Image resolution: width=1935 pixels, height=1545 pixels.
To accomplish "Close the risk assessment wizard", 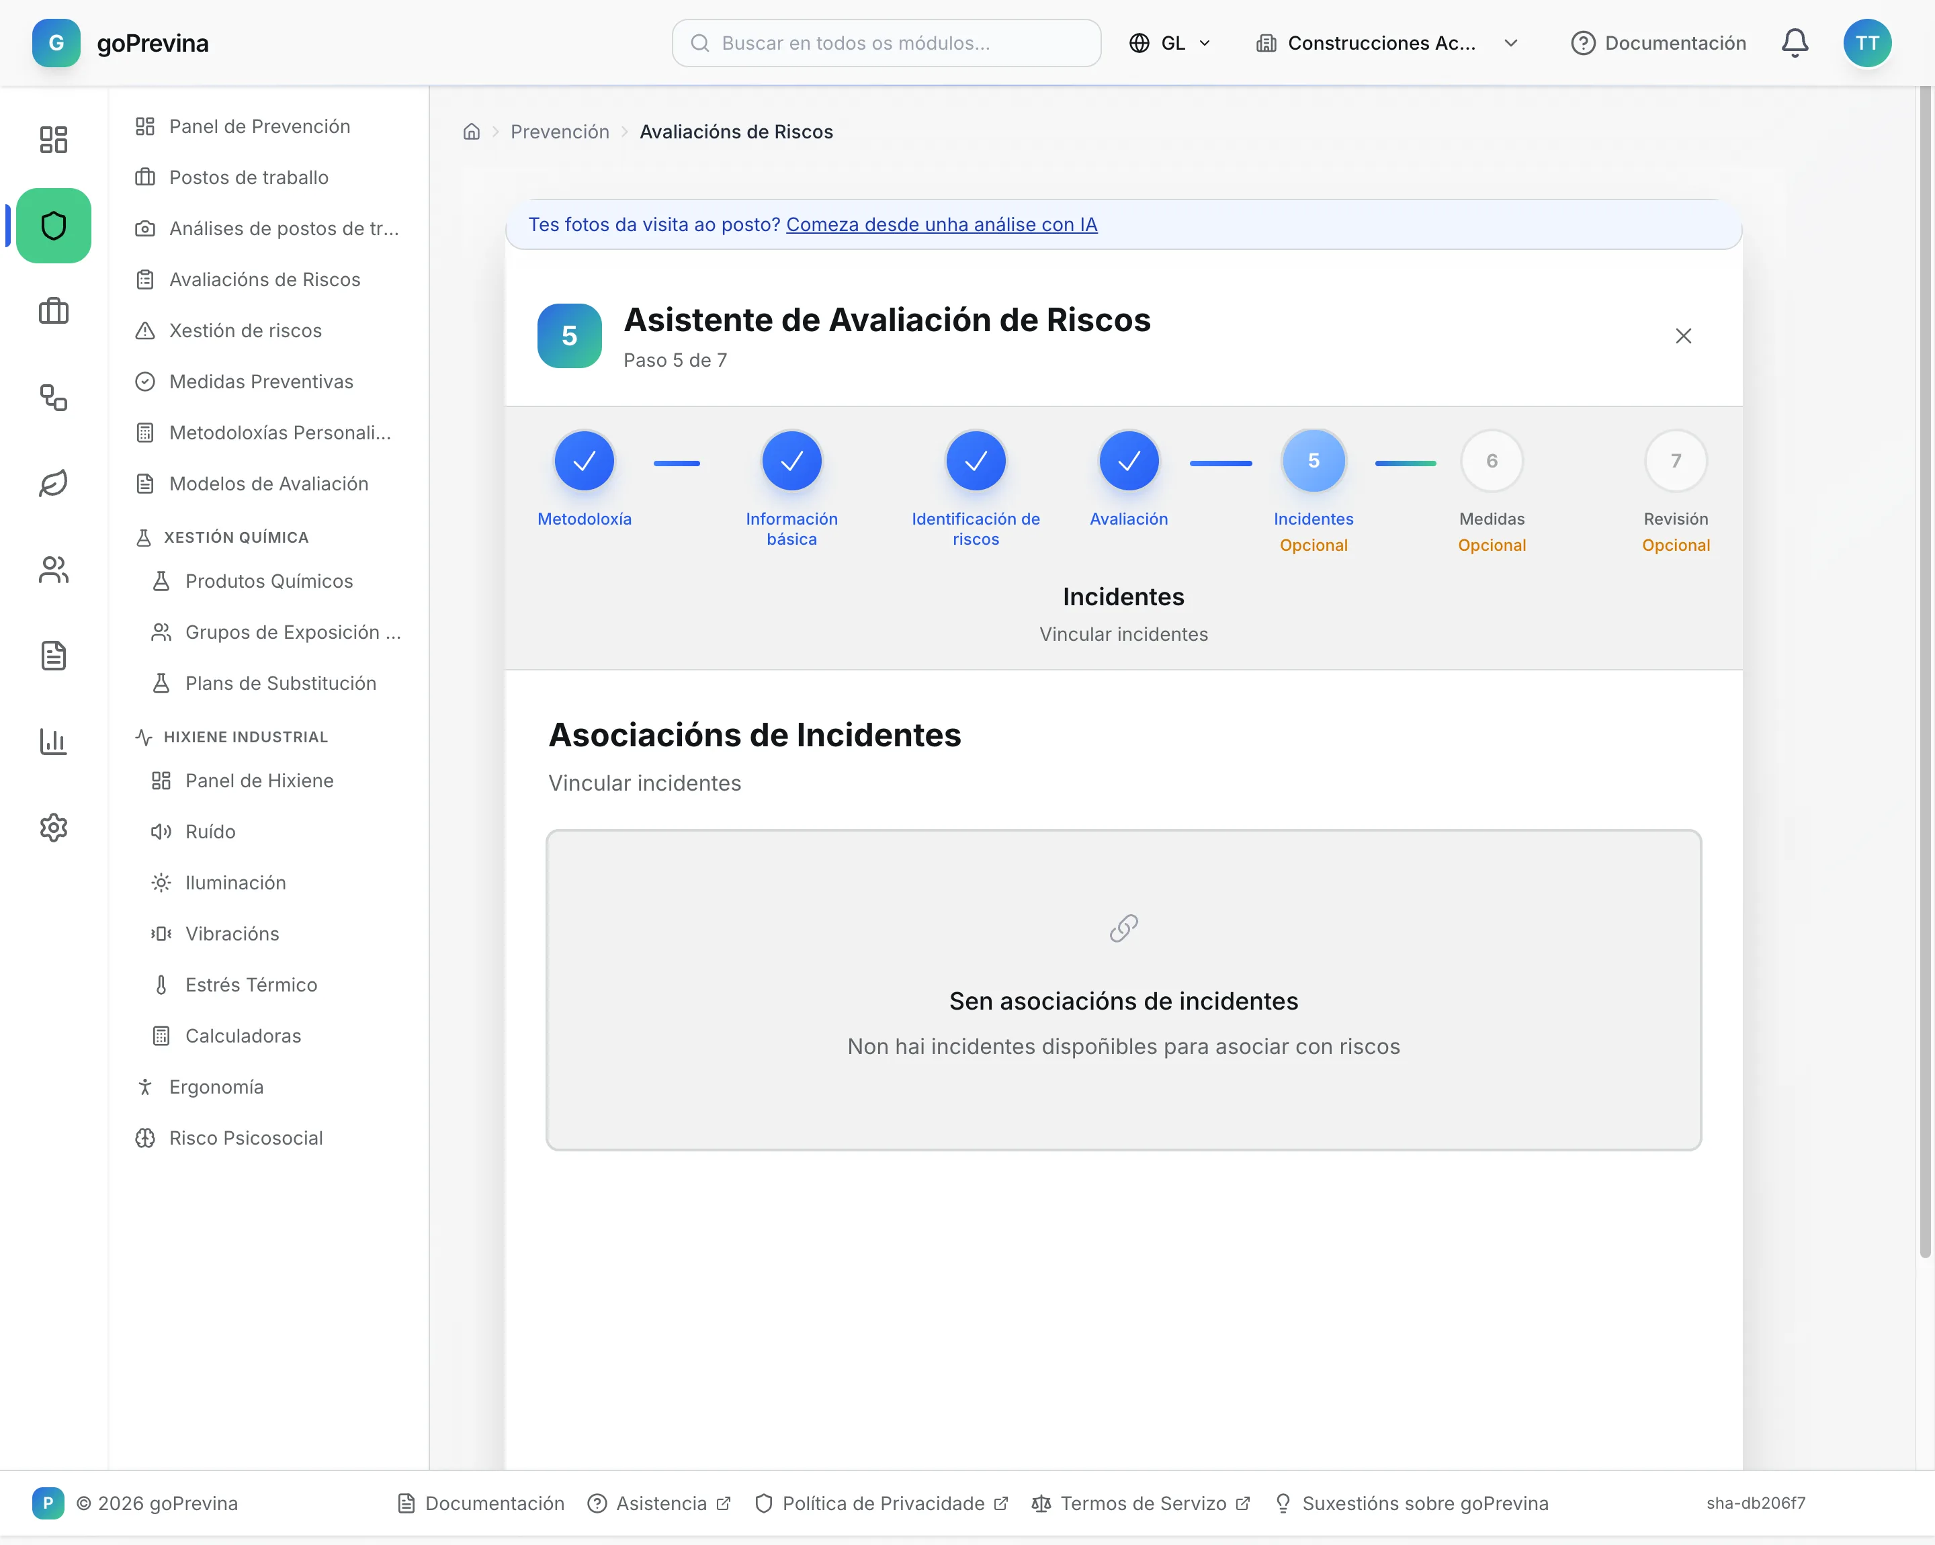I will click(1683, 336).
